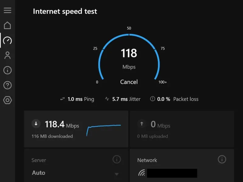The image size is (243, 182).
Task: Click the packet loss alert icon
Action: coord(153,99)
